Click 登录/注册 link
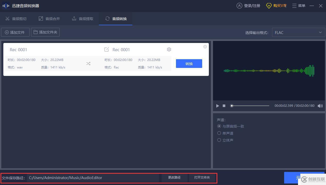Image resolution: width=326 pixels, height=185 pixels. click(252, 6)
